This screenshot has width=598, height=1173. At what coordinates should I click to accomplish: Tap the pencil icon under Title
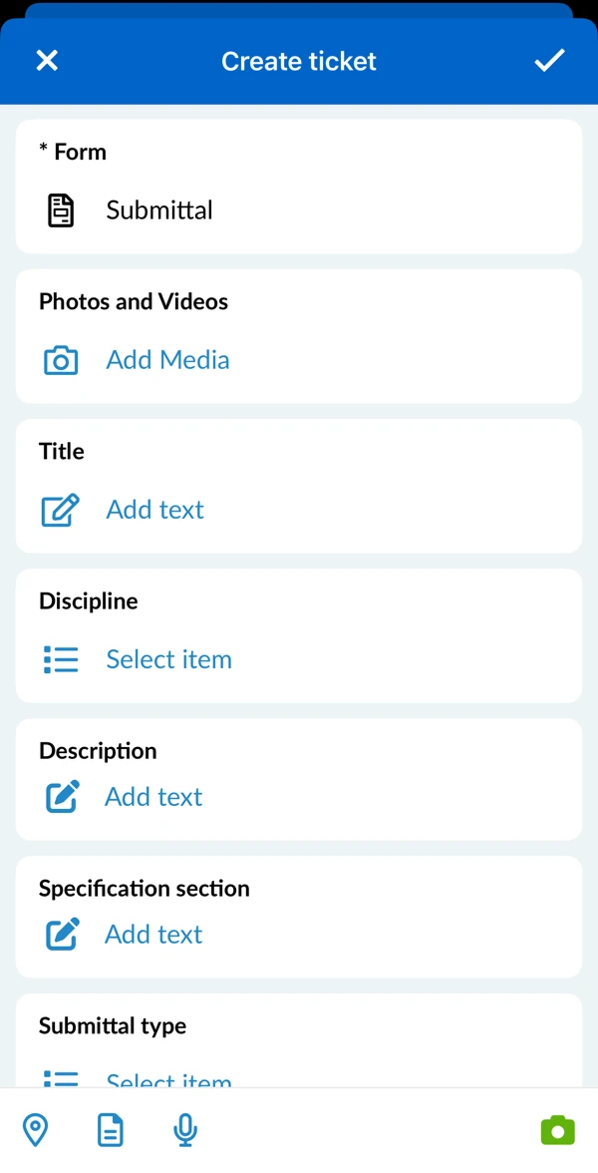click(61, 511)
